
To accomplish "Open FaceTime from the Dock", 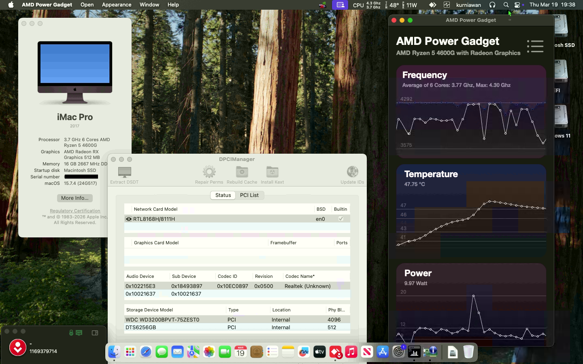I will 225,352.
